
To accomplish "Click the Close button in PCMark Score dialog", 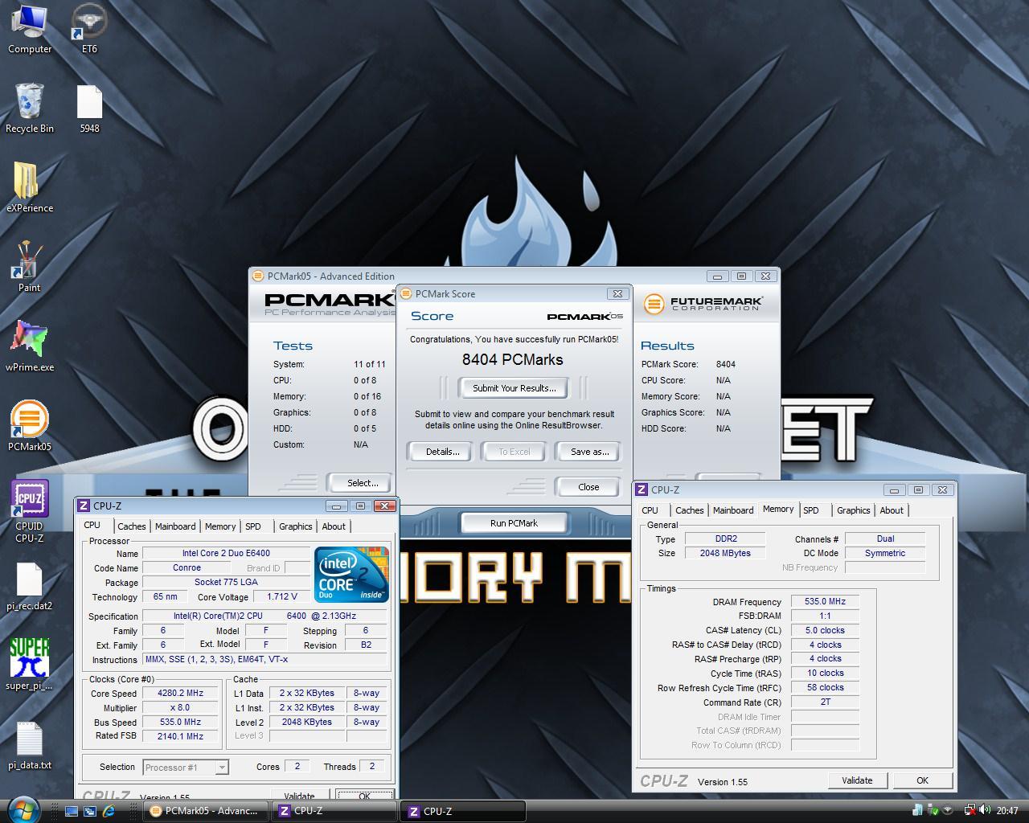I will point(588,487).
